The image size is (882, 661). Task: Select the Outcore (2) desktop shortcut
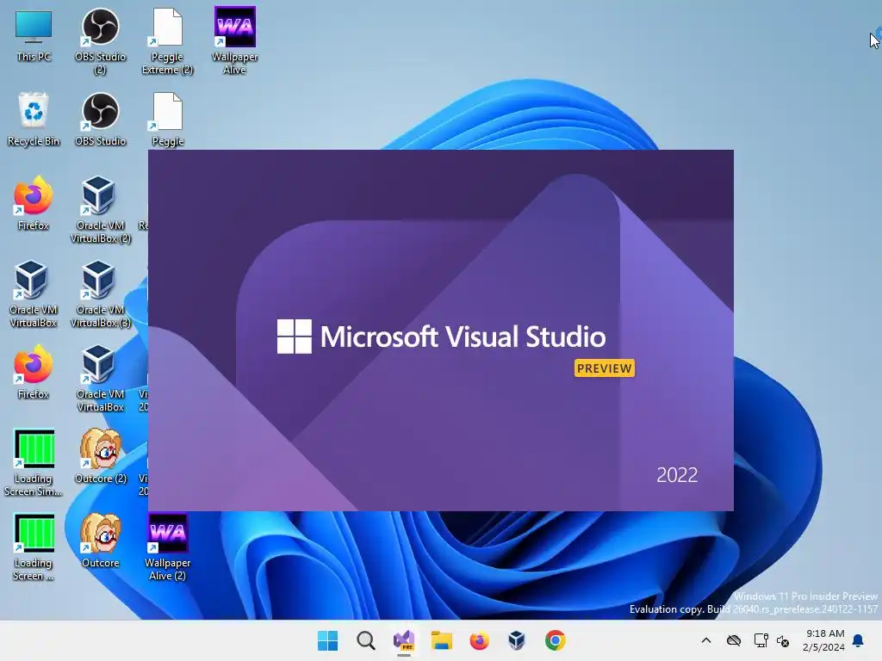(x=100, y=456)
